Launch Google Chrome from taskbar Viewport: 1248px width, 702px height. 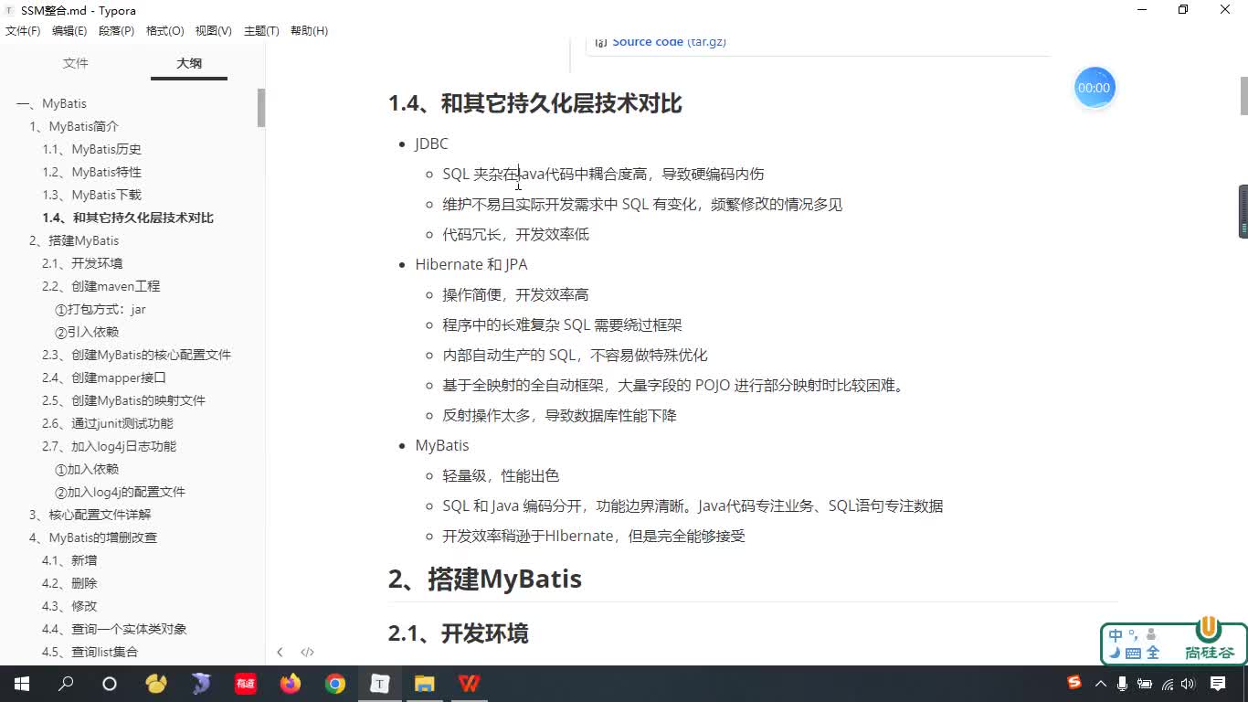tap(335, 684)
